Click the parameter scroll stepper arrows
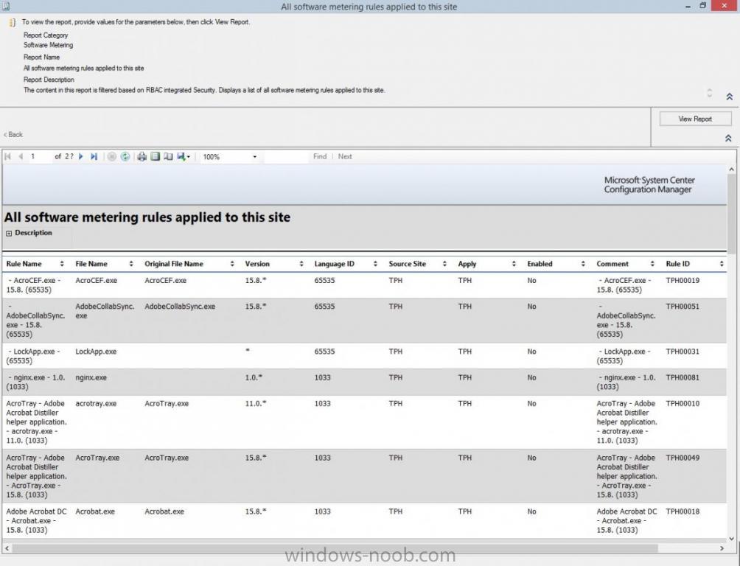This screenshot has width=740, height=566. pyautogui.click(x=709, y=93)
